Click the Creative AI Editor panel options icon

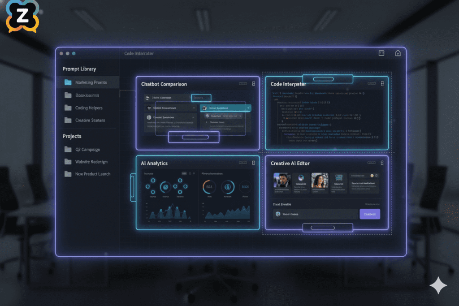382,163
